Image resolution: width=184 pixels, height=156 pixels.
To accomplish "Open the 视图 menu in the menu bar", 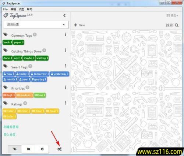I will click(21, 9).
